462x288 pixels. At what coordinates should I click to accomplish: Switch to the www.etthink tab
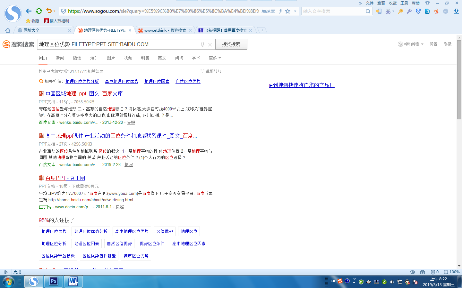coord(165,30)
